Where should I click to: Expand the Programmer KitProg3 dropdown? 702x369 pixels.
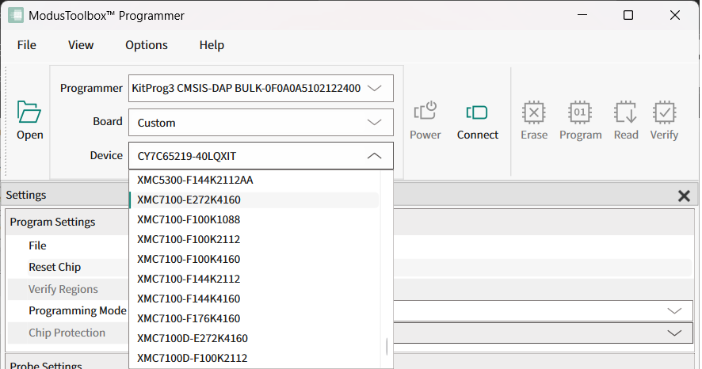point(375,89)
